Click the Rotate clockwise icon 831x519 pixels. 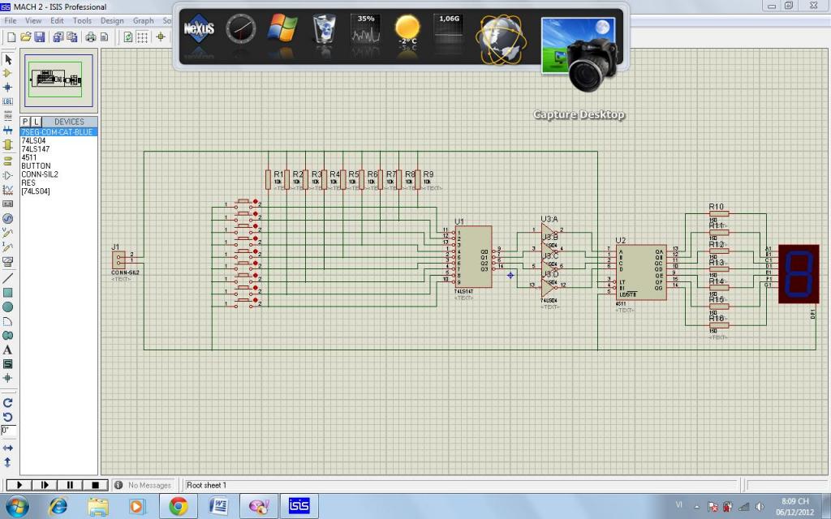click(x=8, y=402)
